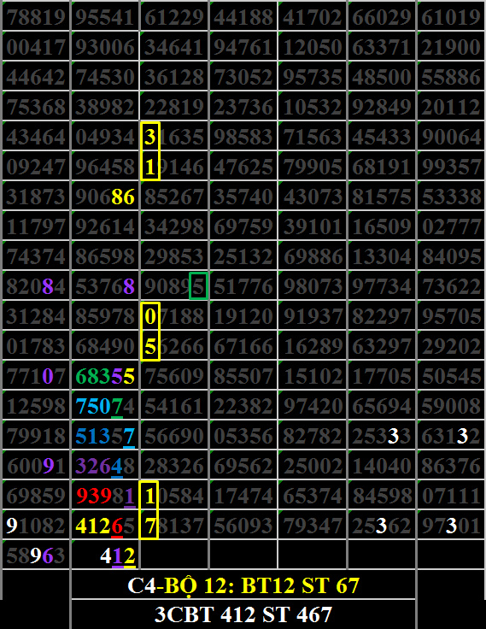486x629 pixels.
Task: Select the 97301 cell
Action: click(x=451, y=526)
